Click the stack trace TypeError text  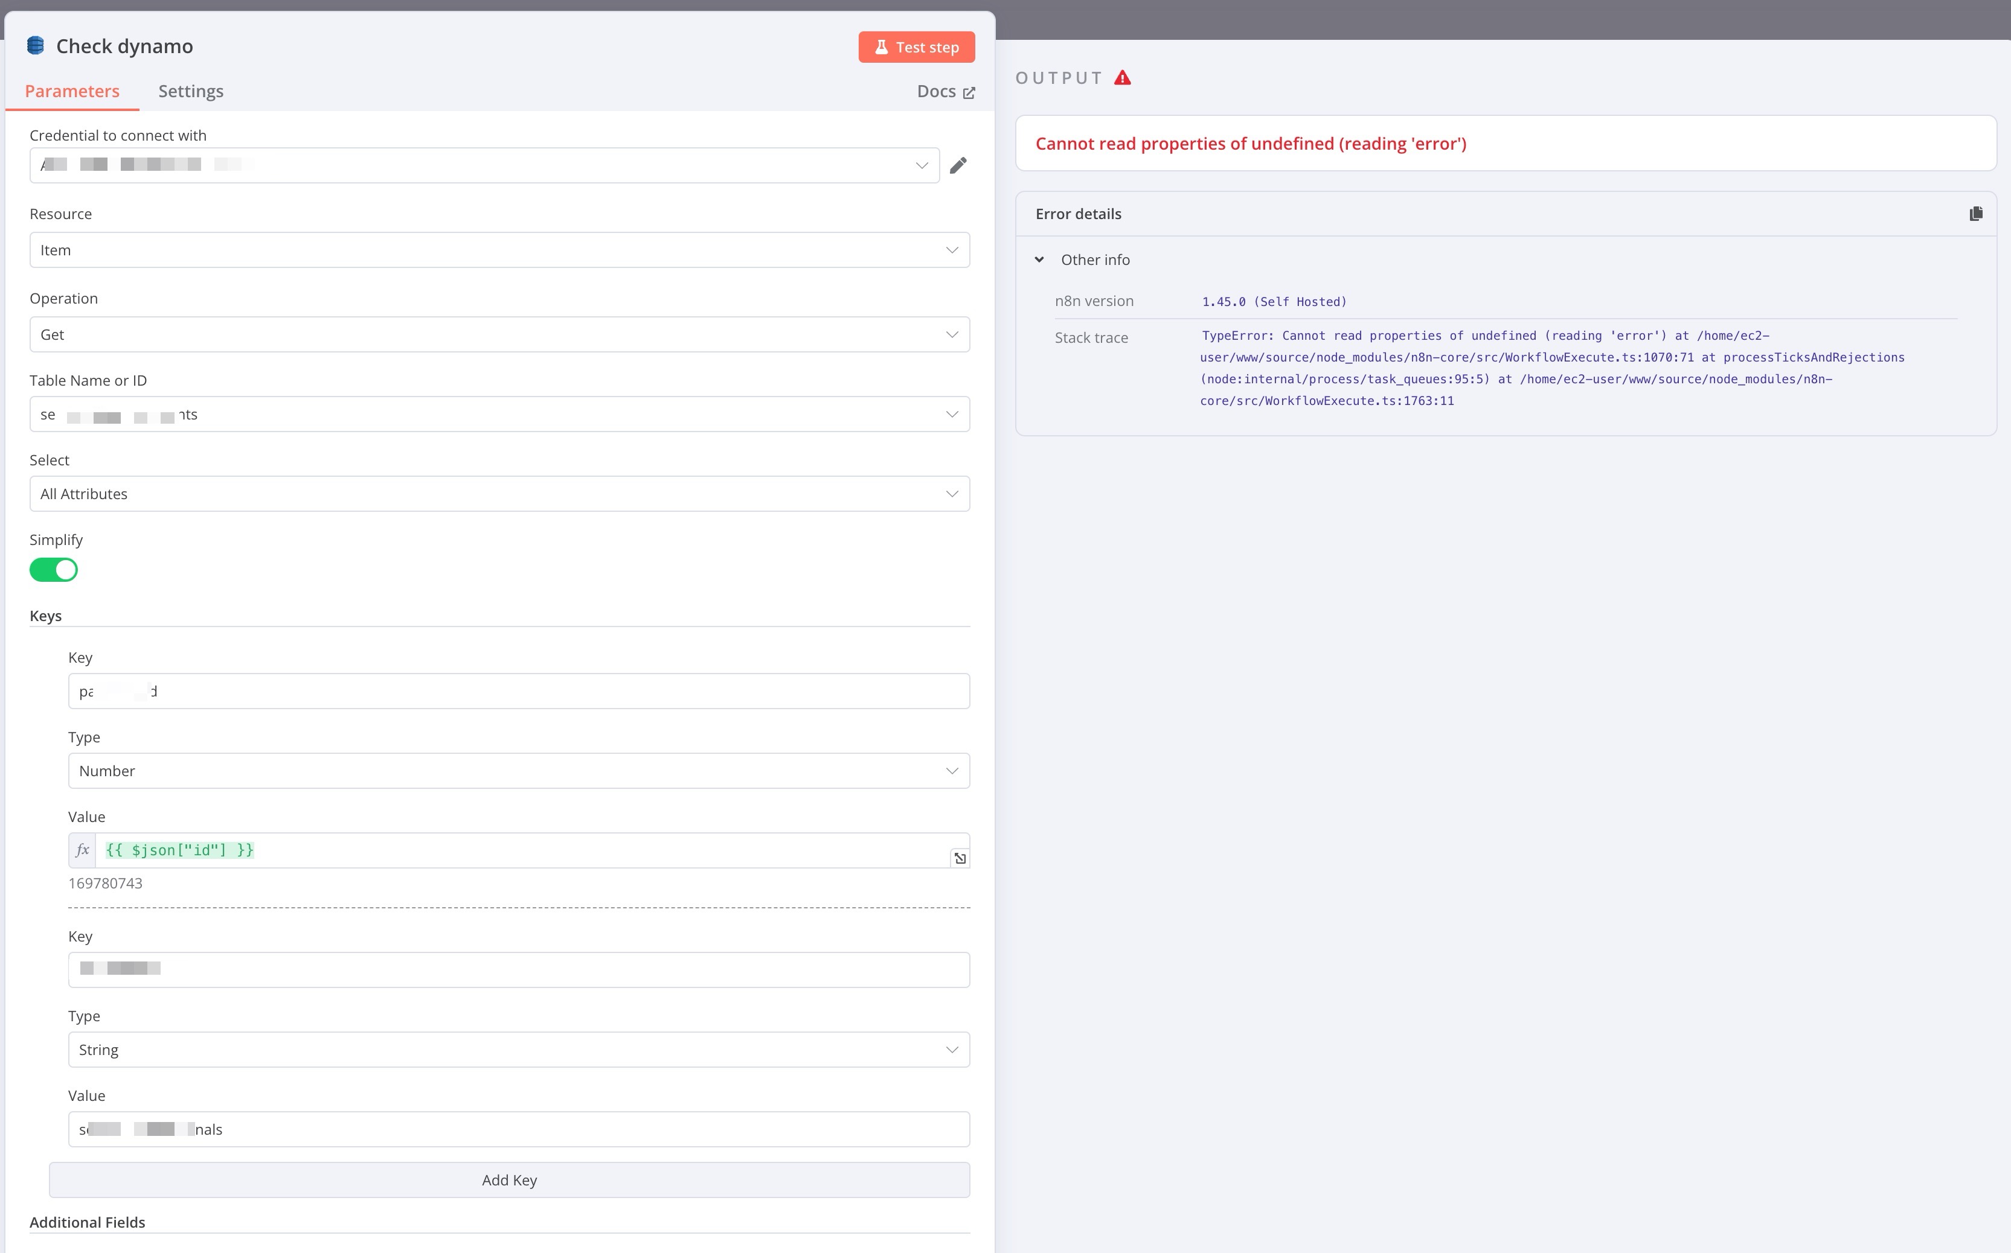pos(1552,368)
